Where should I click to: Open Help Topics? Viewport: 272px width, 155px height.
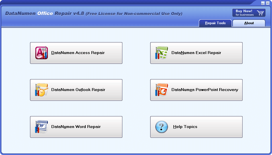[185, 127]
